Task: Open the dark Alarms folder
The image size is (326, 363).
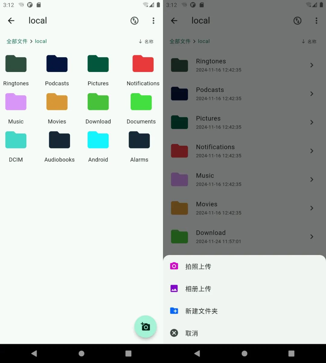Action: [139, 140]
